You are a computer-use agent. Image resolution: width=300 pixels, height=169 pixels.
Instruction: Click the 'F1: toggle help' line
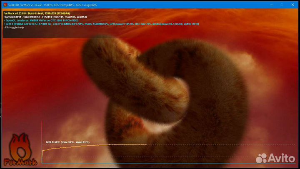coord(15,28)
